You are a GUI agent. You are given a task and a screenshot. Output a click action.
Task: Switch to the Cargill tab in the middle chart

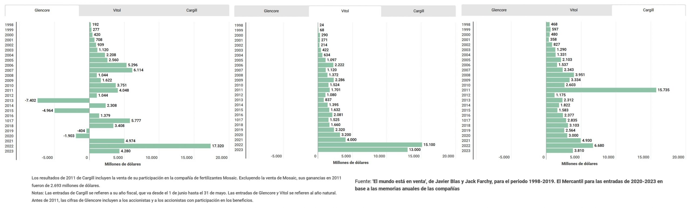(x=419, y=11)
